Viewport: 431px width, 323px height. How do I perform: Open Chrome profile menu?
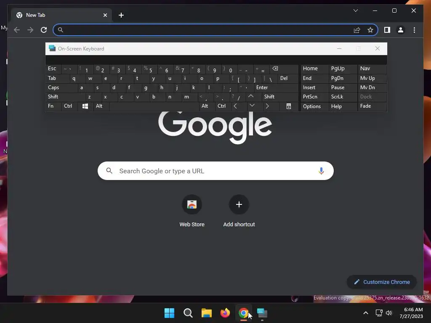point(401,30)
